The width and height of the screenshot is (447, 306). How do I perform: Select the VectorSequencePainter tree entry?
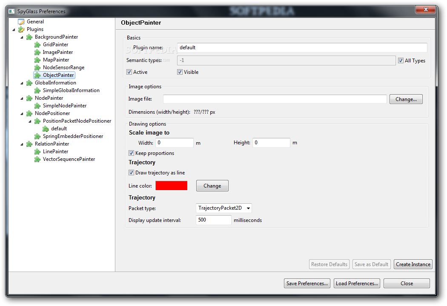[x=69, y=160]
